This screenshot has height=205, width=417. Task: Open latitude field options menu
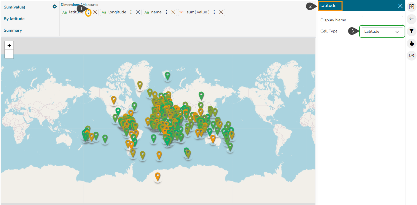pos(88,12)
